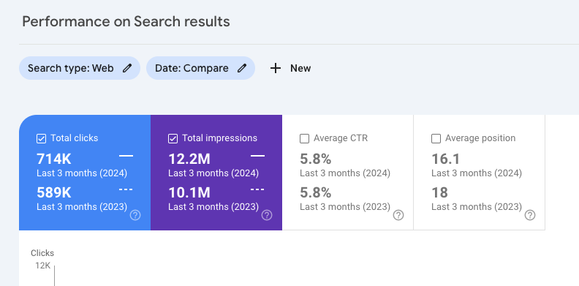The width and height of the screenshot is (579, 286).
Task: Select the Average position metric card
Action: tap(480, 173)
